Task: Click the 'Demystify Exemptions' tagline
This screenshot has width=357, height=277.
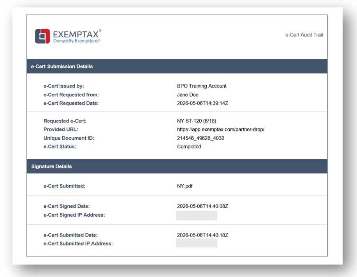Action: pyautogui.click(x=76, y=41)
